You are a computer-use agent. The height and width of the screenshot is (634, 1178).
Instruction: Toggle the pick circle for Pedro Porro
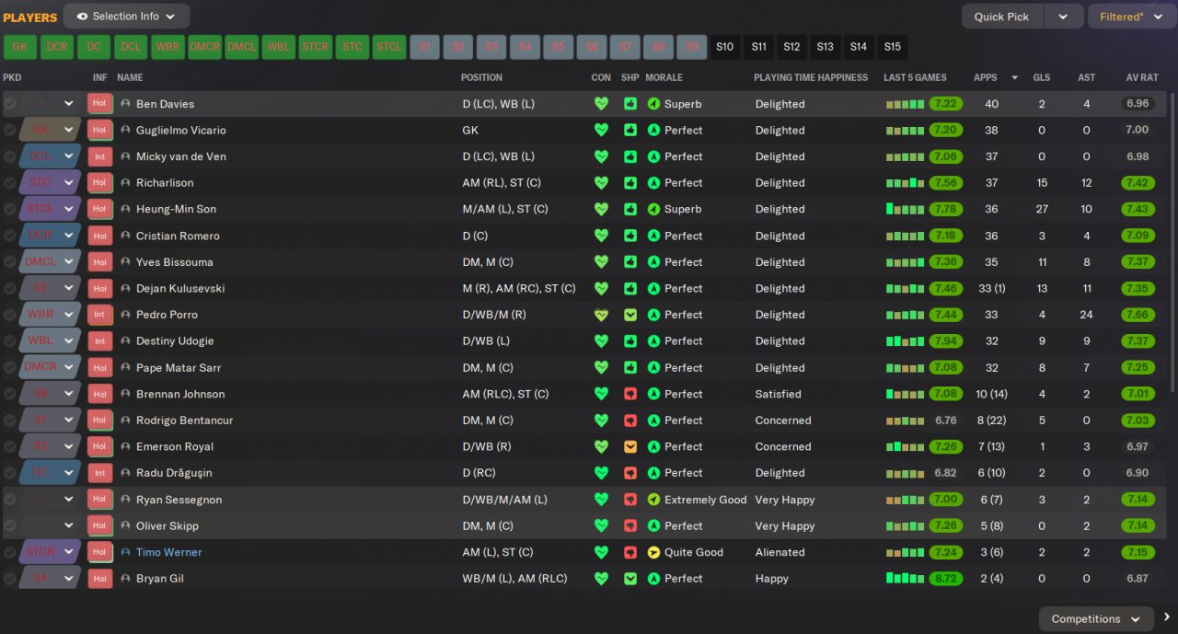[10, 315]
